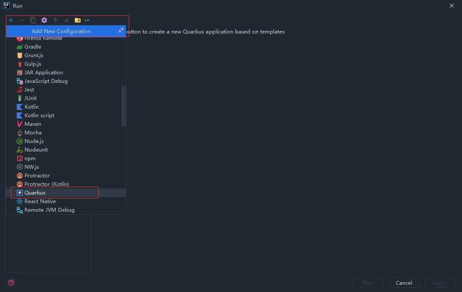The height and width of the screenshot is (292, 462).
Task: Click the Kotlin script K icon
Action: (19, 116)
